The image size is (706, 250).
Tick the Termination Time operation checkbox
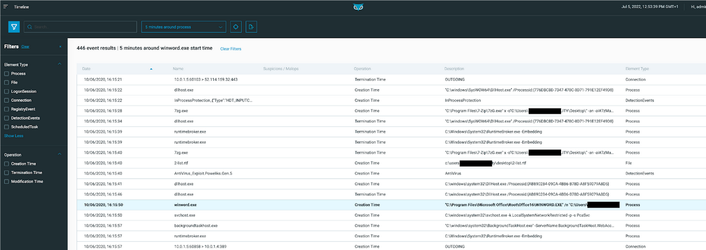pyautogui.click(x=7, y=172)
